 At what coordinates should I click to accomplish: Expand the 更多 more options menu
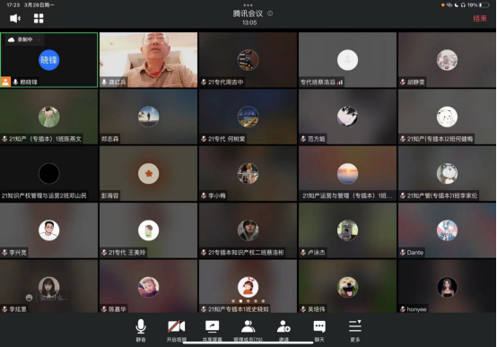(x=355, y=331)
